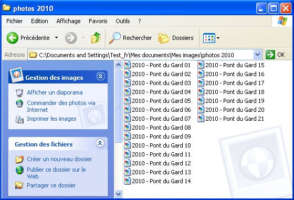Select file name 2010 - Pont du Gard 14

[x=161, y=181]
